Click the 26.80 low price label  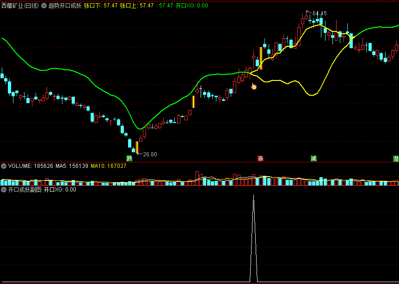pyautogui.click(x=150, y=154)
